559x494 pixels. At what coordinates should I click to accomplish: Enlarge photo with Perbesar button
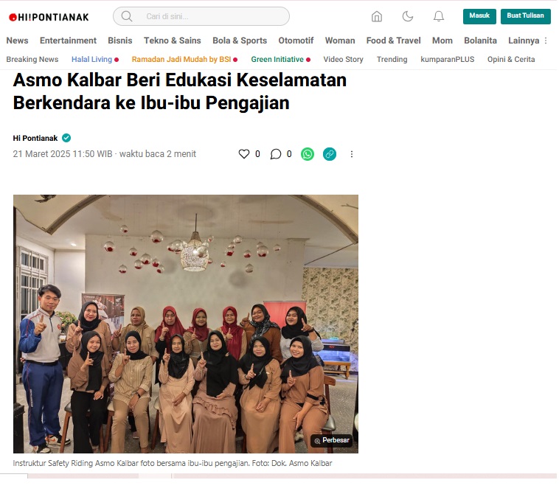point(332,440)
